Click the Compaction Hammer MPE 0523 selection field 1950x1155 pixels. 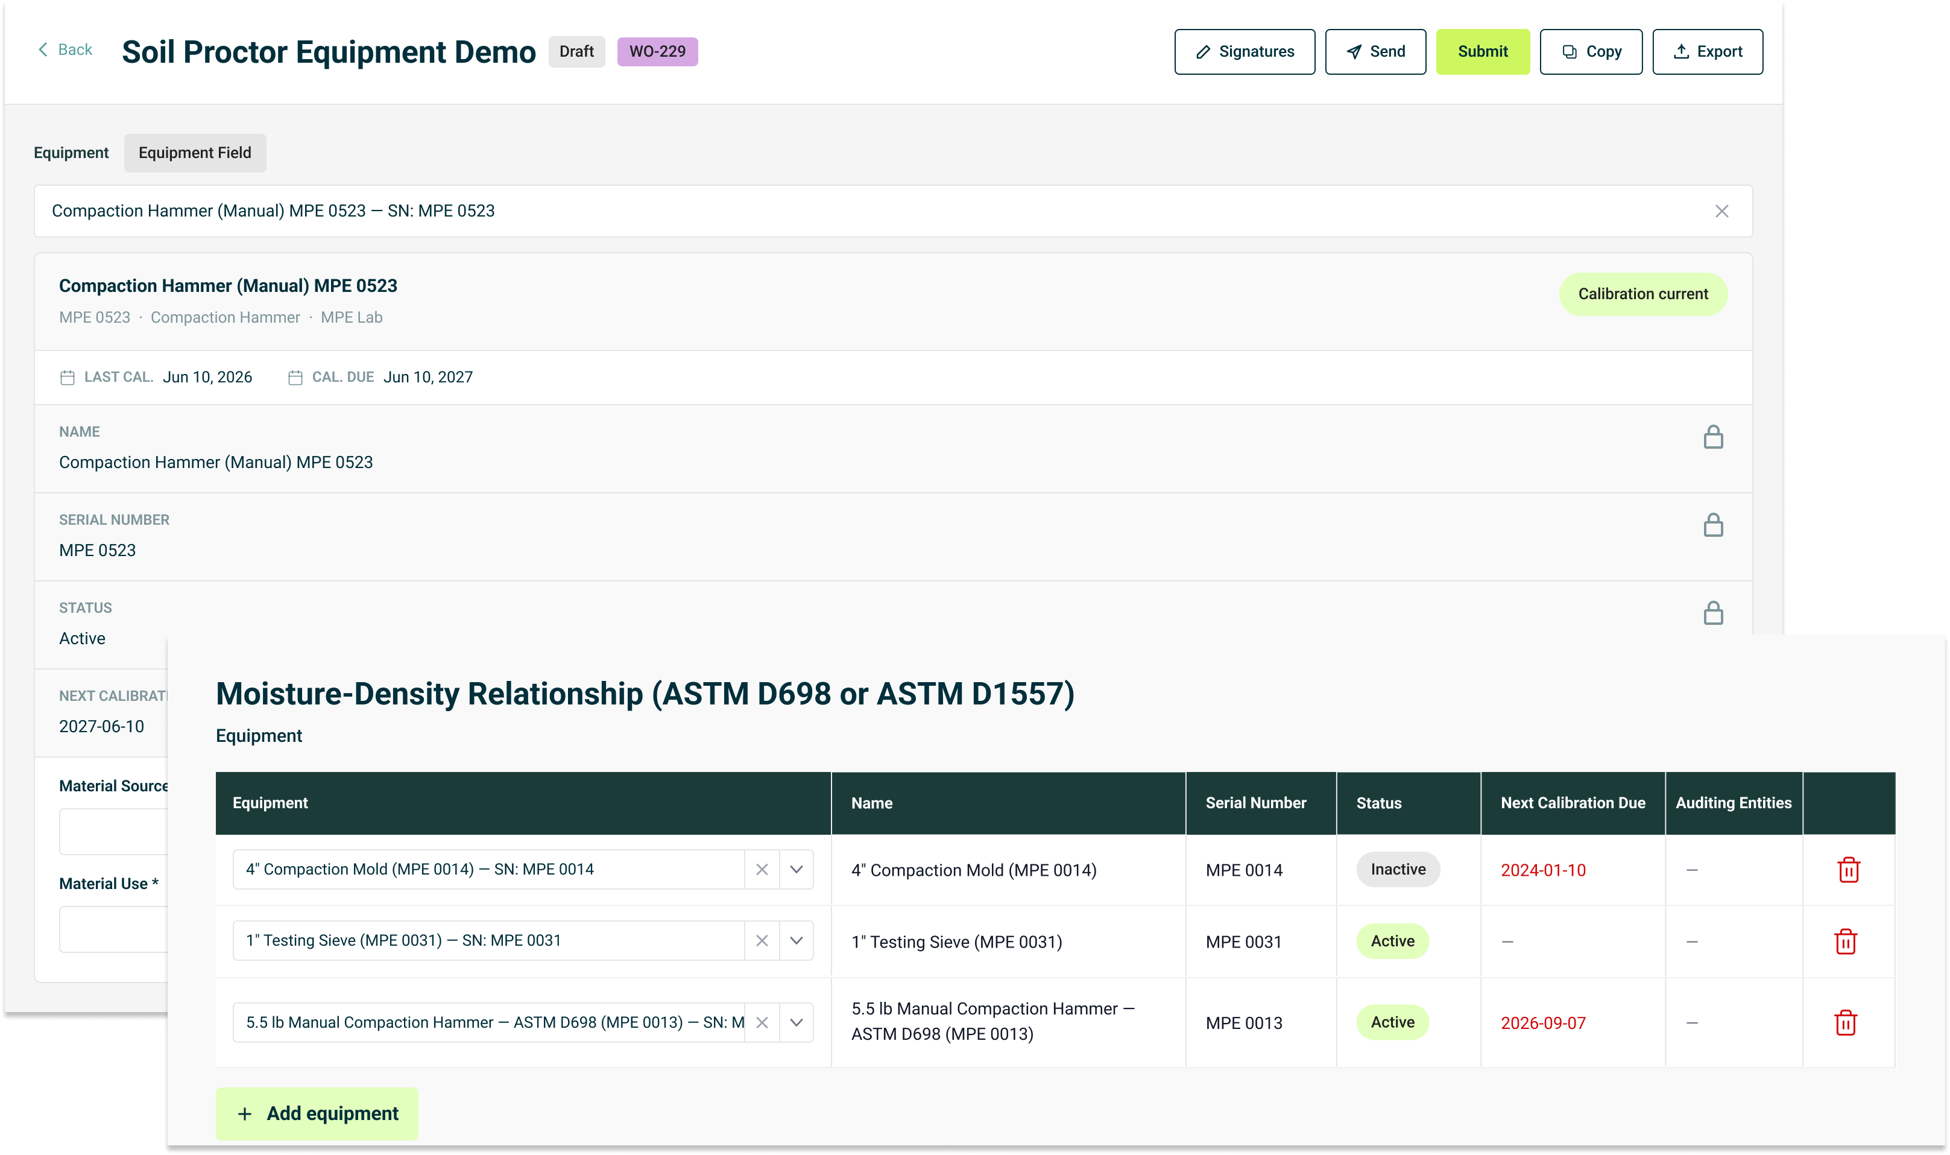pos(893,211)
